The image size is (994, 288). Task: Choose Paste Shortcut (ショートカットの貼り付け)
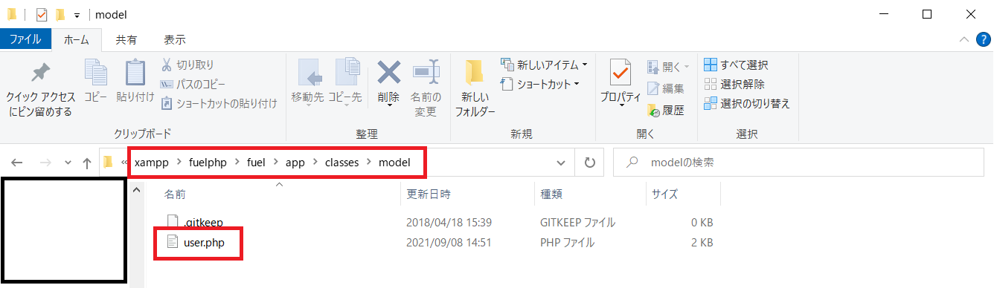tap(219, 103)
